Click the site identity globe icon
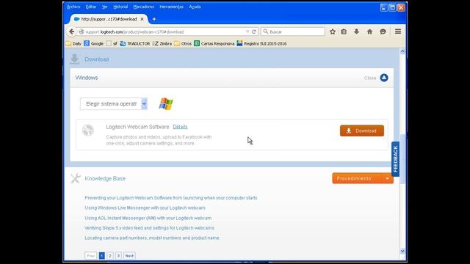The width and height of the screenshot is (470, 264). (x=82, y=32)
